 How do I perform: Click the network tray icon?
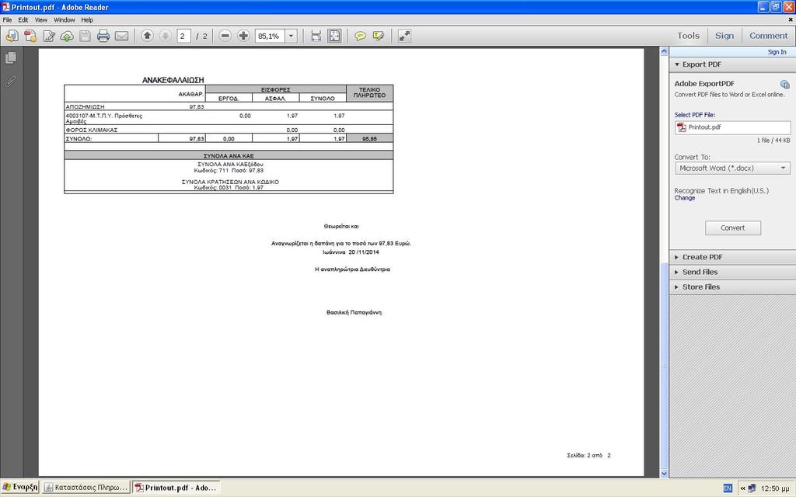pyautogui.click(x=752, y=488)
